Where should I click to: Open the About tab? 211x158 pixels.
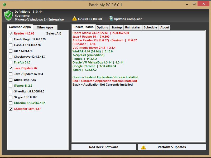tap(165, 27)
